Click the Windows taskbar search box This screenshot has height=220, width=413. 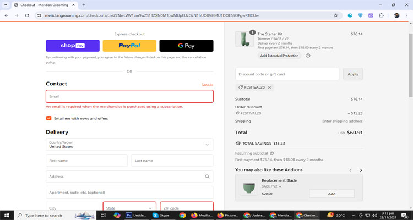pyautogui.click(x=56, y=215)
